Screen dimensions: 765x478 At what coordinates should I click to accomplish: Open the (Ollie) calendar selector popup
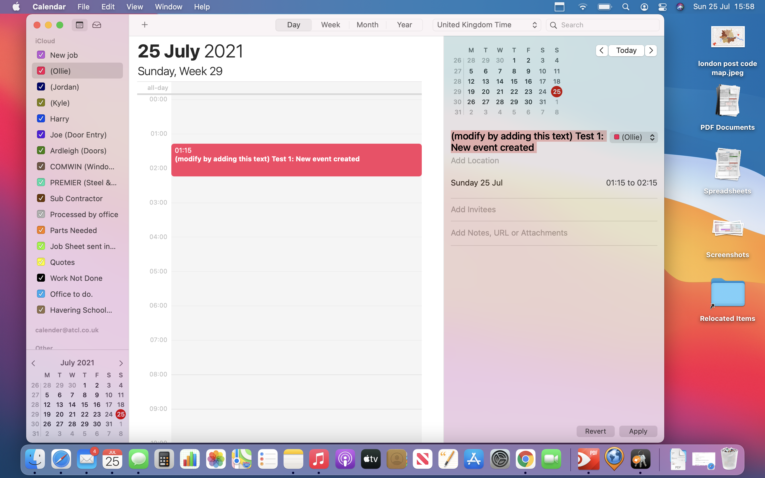(634, 137)
